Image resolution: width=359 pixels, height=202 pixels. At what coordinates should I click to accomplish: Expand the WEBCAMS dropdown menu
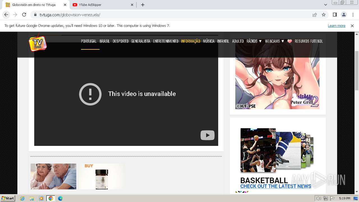point(275,41)
